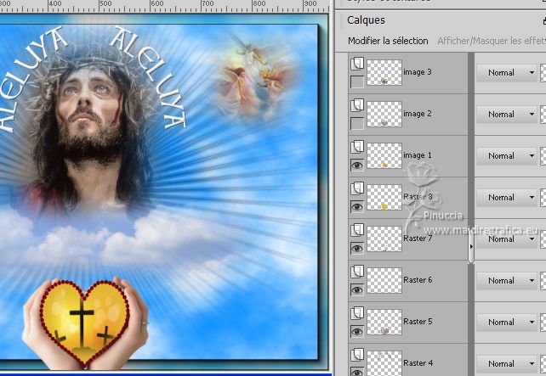This screenshot has height=376, width=546.
Task: Select layer name 'image 1'
Action: click(418, 155)
